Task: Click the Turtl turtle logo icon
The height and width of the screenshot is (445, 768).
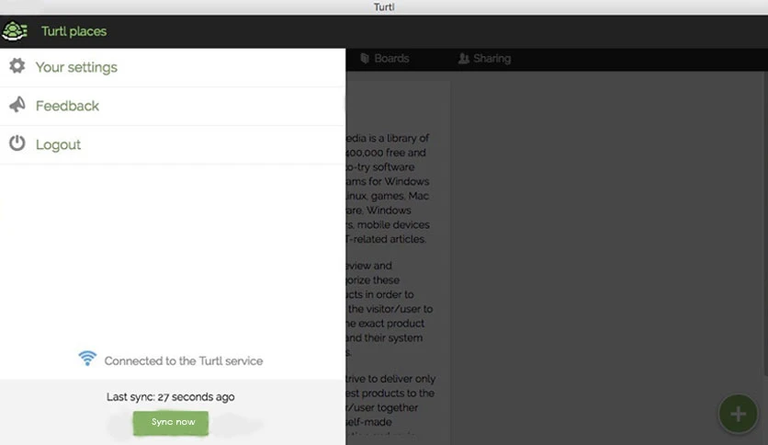Action: tap(15, 31)
